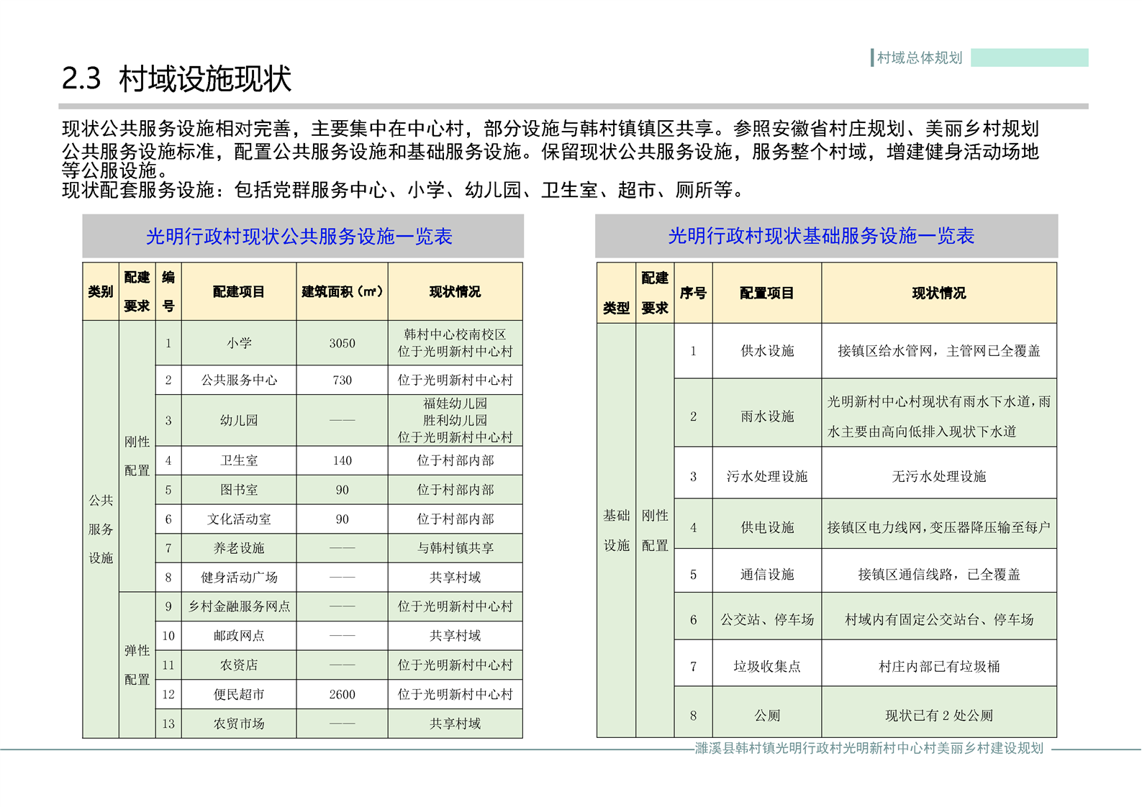This screenshot has width=1142, height=807.
Task: Click '接镇区给水管网，主管网已全覆盖'
Action: click(x=939, y=351)
